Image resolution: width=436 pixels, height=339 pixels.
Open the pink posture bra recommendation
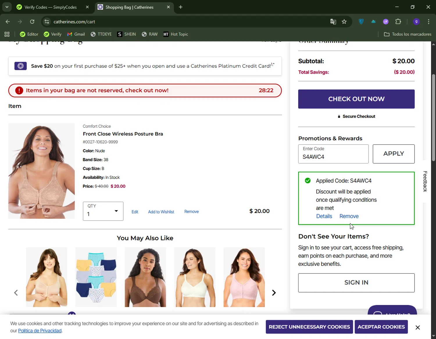click(244, 277)
